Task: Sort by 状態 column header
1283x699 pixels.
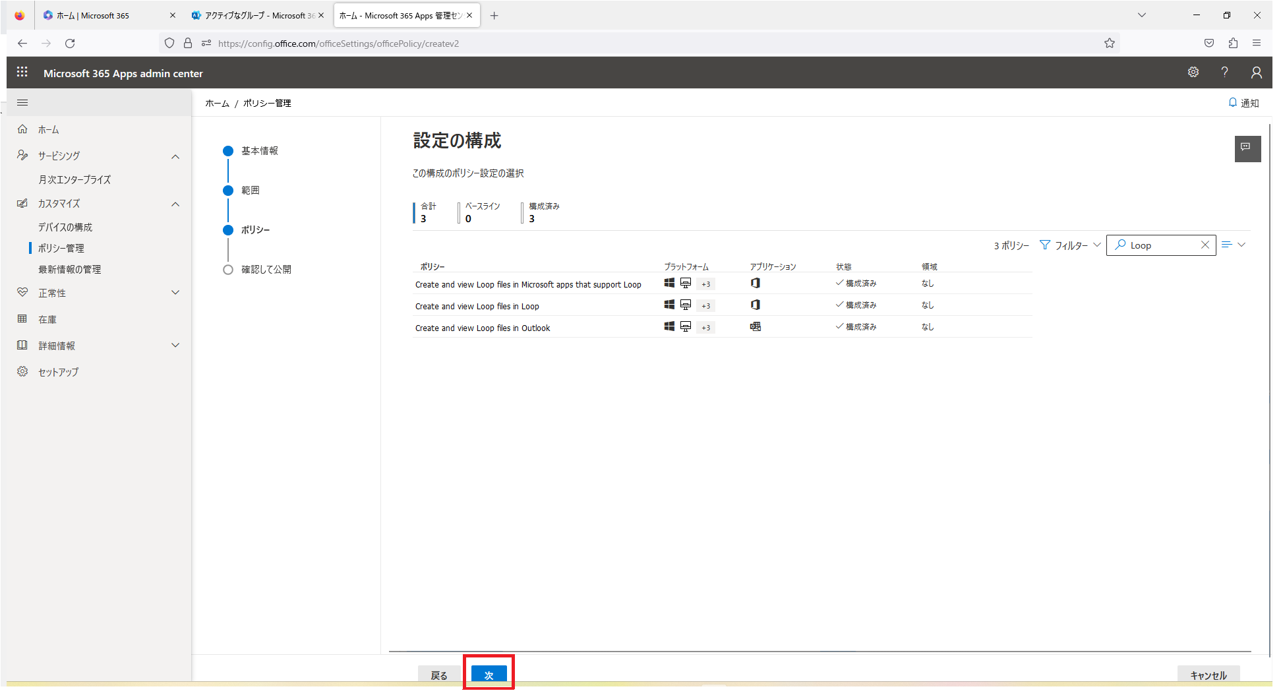Action: (844, 266)
